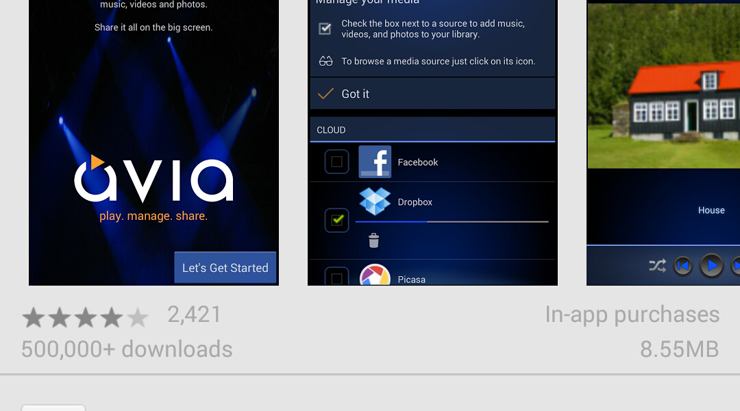Click the orange Got it checkmark

[x=325, y=93]
